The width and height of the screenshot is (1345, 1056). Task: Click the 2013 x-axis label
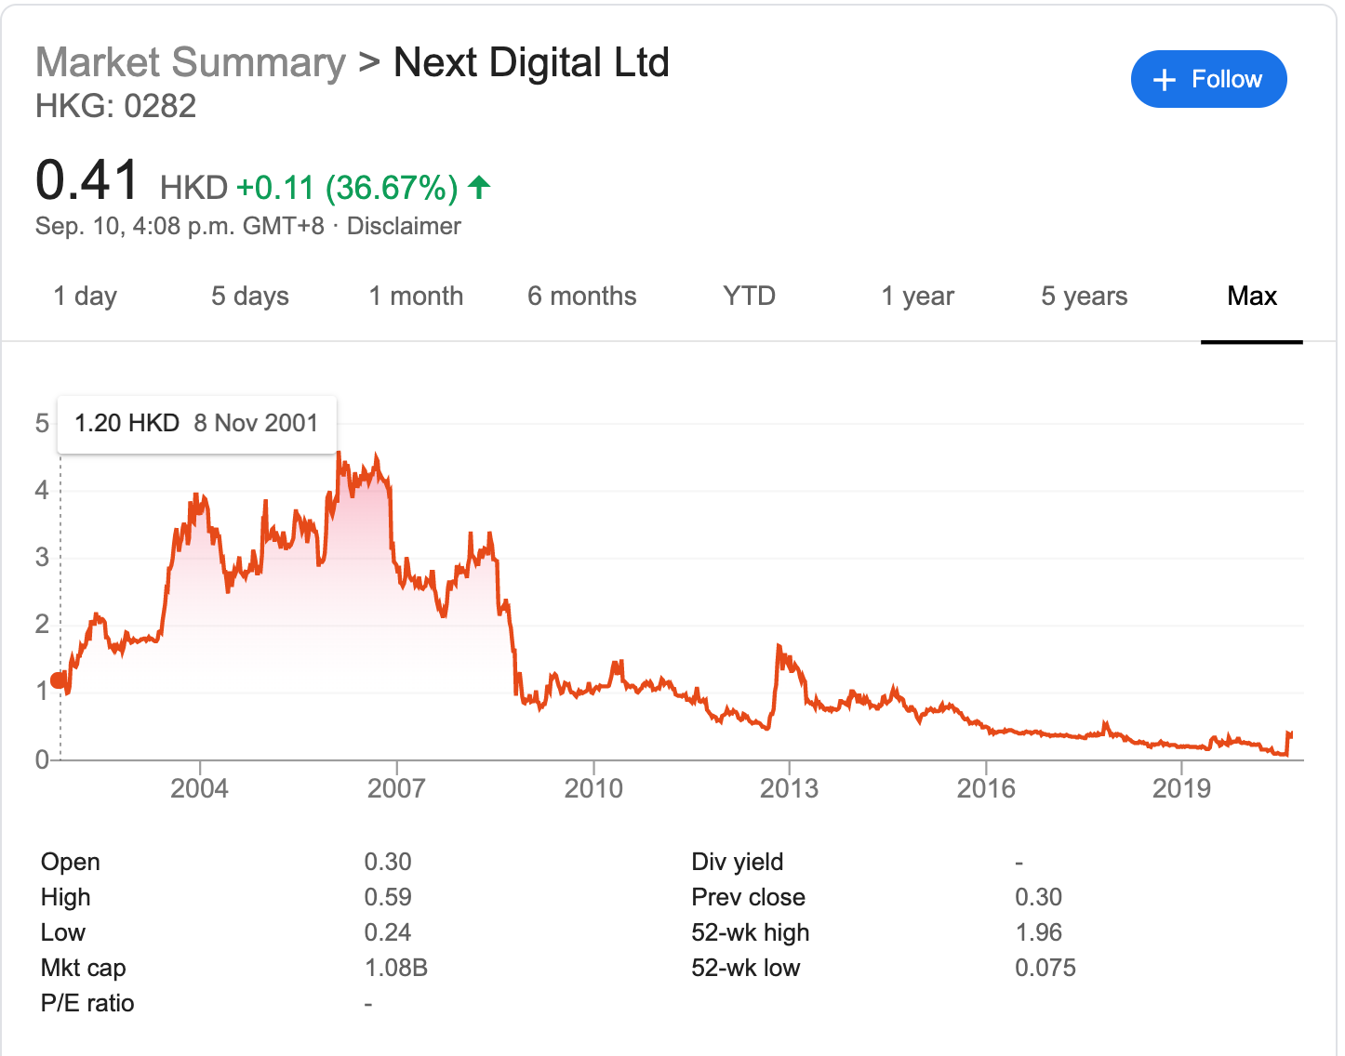click(789, 788)
